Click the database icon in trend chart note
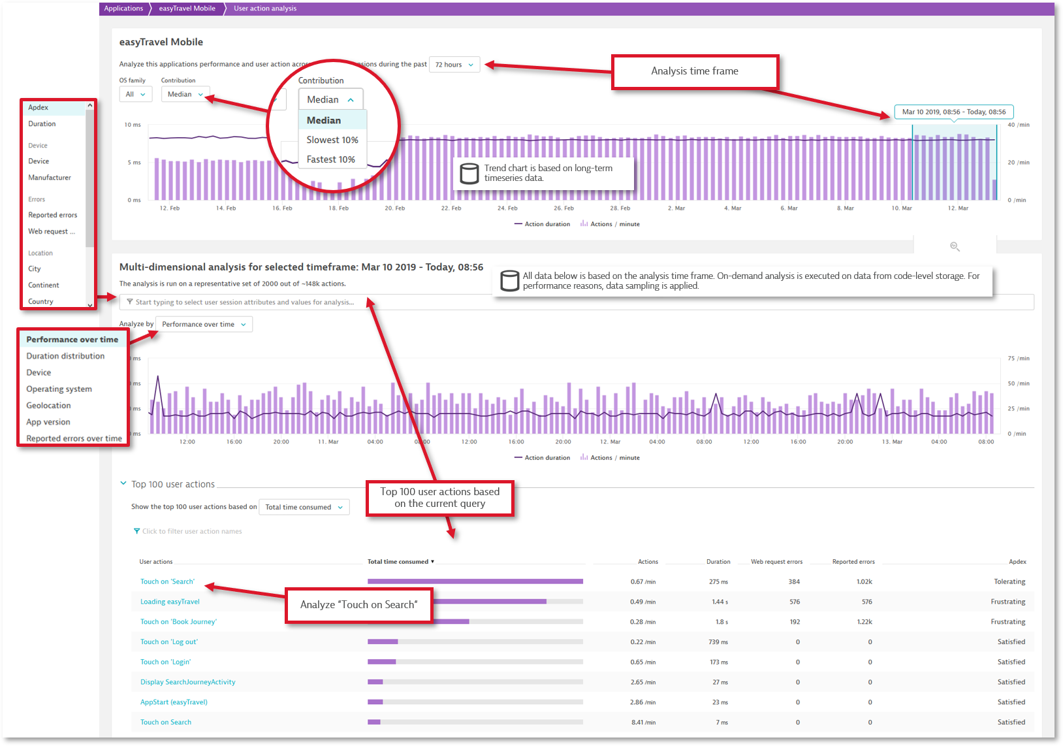Screen dimensions: 1063x746 [x=469, y=173]
